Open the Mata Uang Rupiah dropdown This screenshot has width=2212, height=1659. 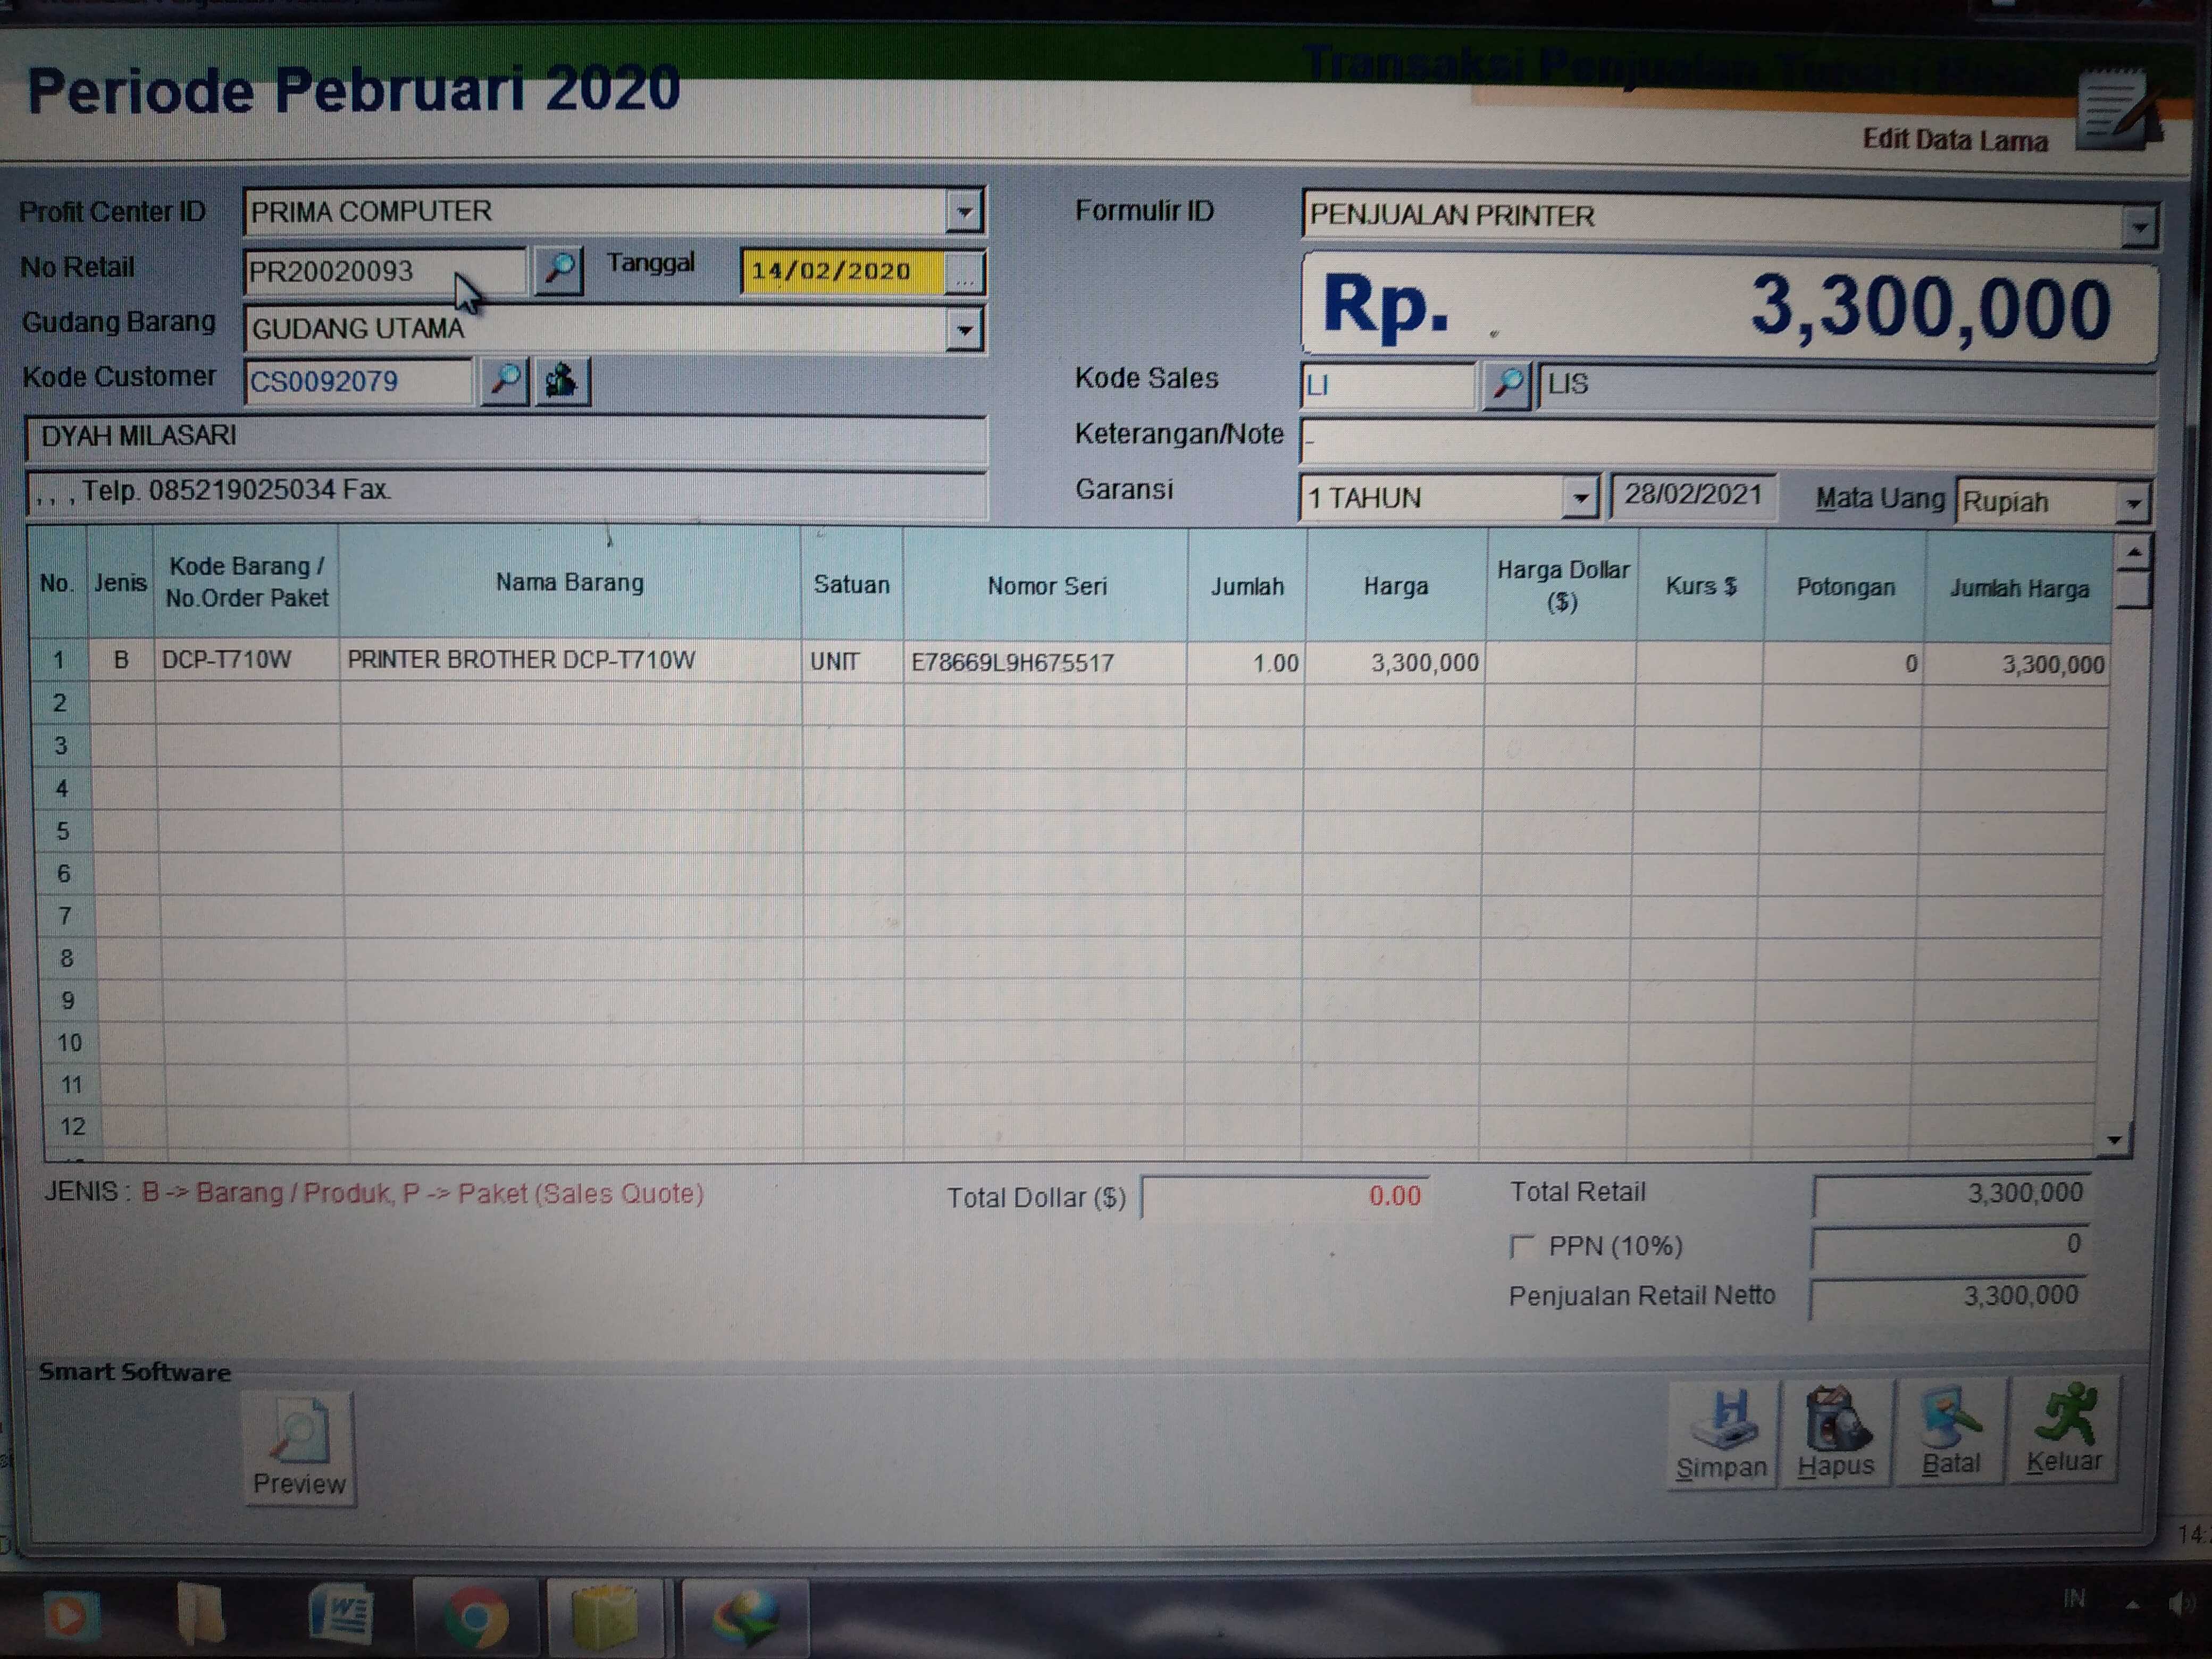coord(2132,502)
